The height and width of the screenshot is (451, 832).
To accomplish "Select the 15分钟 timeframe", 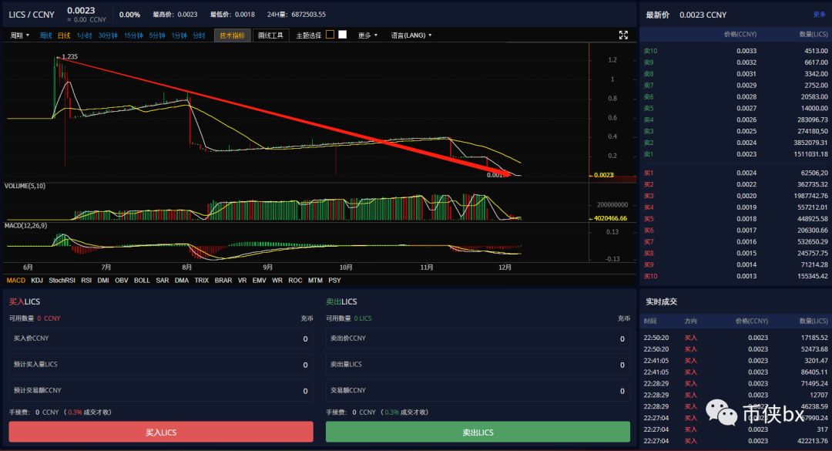I will tap(134, 35).
